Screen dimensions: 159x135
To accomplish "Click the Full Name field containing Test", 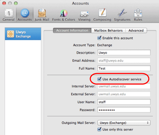I will click(x=124, y=68).
